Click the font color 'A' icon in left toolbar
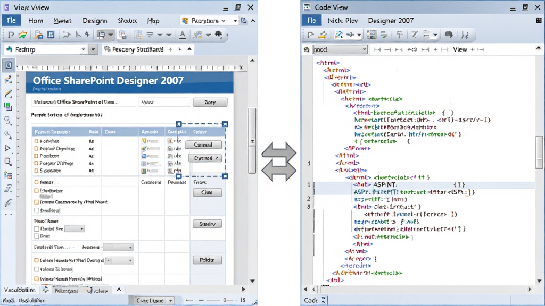This screenshot has height=306, width=545. [x=182, y=35]
